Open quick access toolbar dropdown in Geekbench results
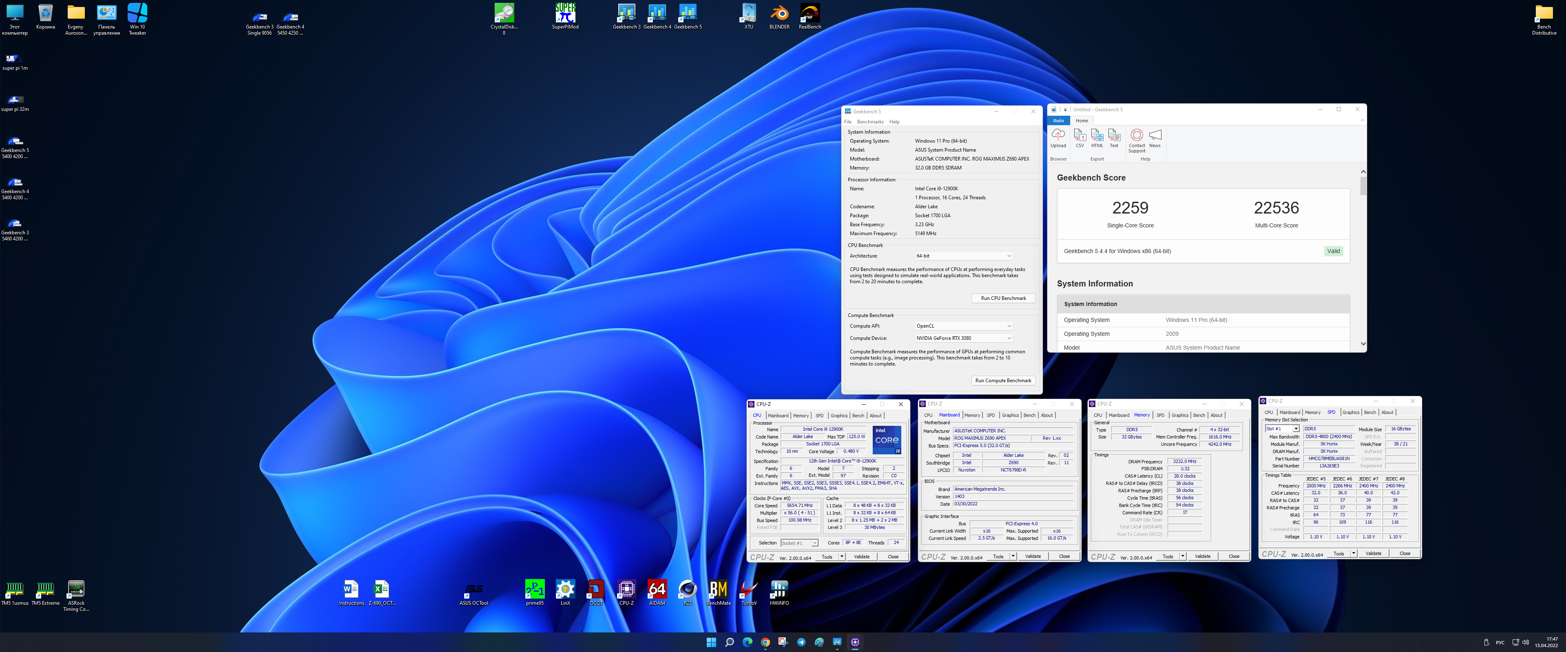The width and height of the screenshot is (1566, 652). tap(1065, 110)
